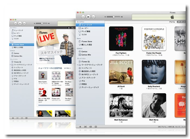This screenshot has width=190, height=139.
Task: Click rewind button in back iTunes Store window
Action: [15, 23]
